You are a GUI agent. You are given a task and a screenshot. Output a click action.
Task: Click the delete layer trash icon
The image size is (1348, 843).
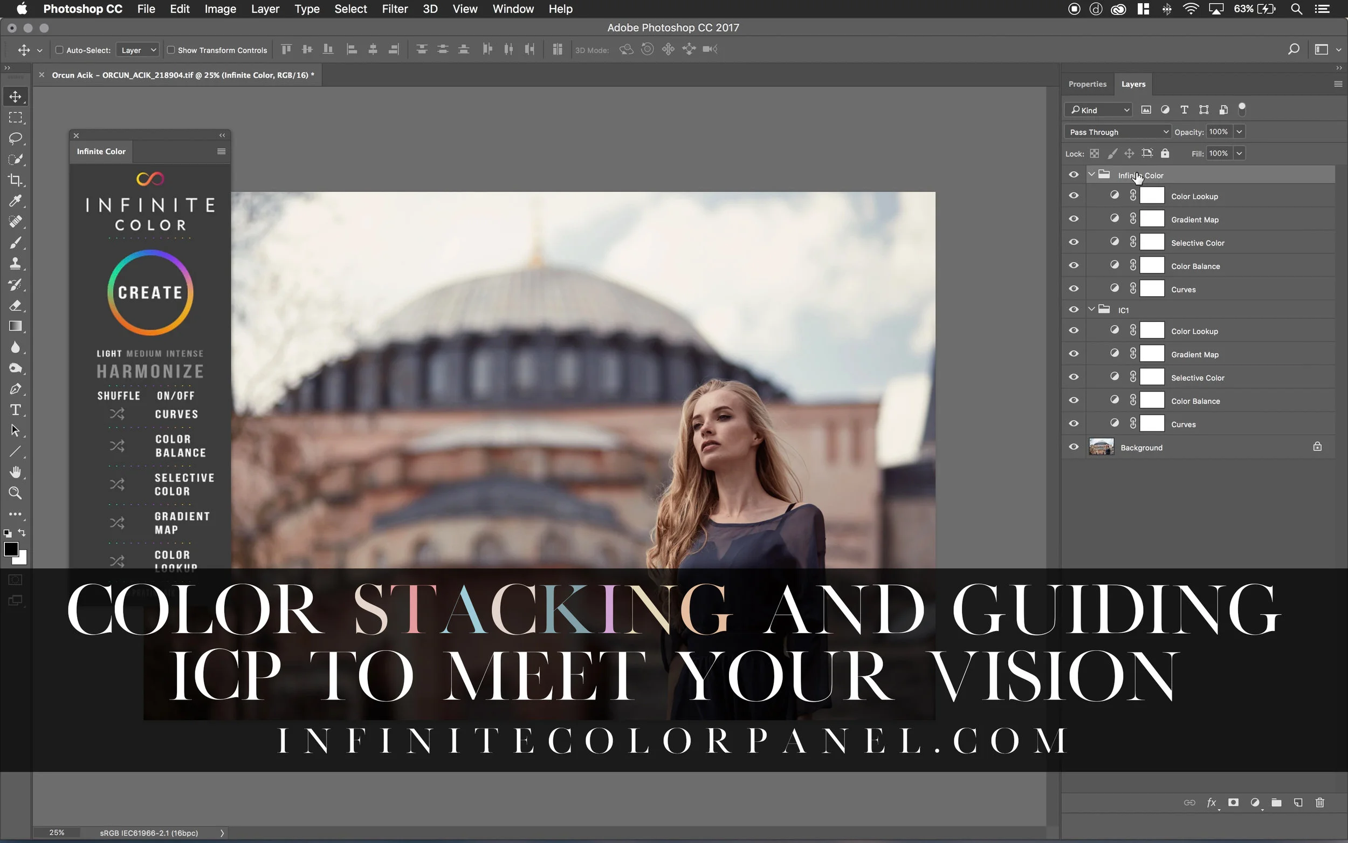[x=1319, y=803]
